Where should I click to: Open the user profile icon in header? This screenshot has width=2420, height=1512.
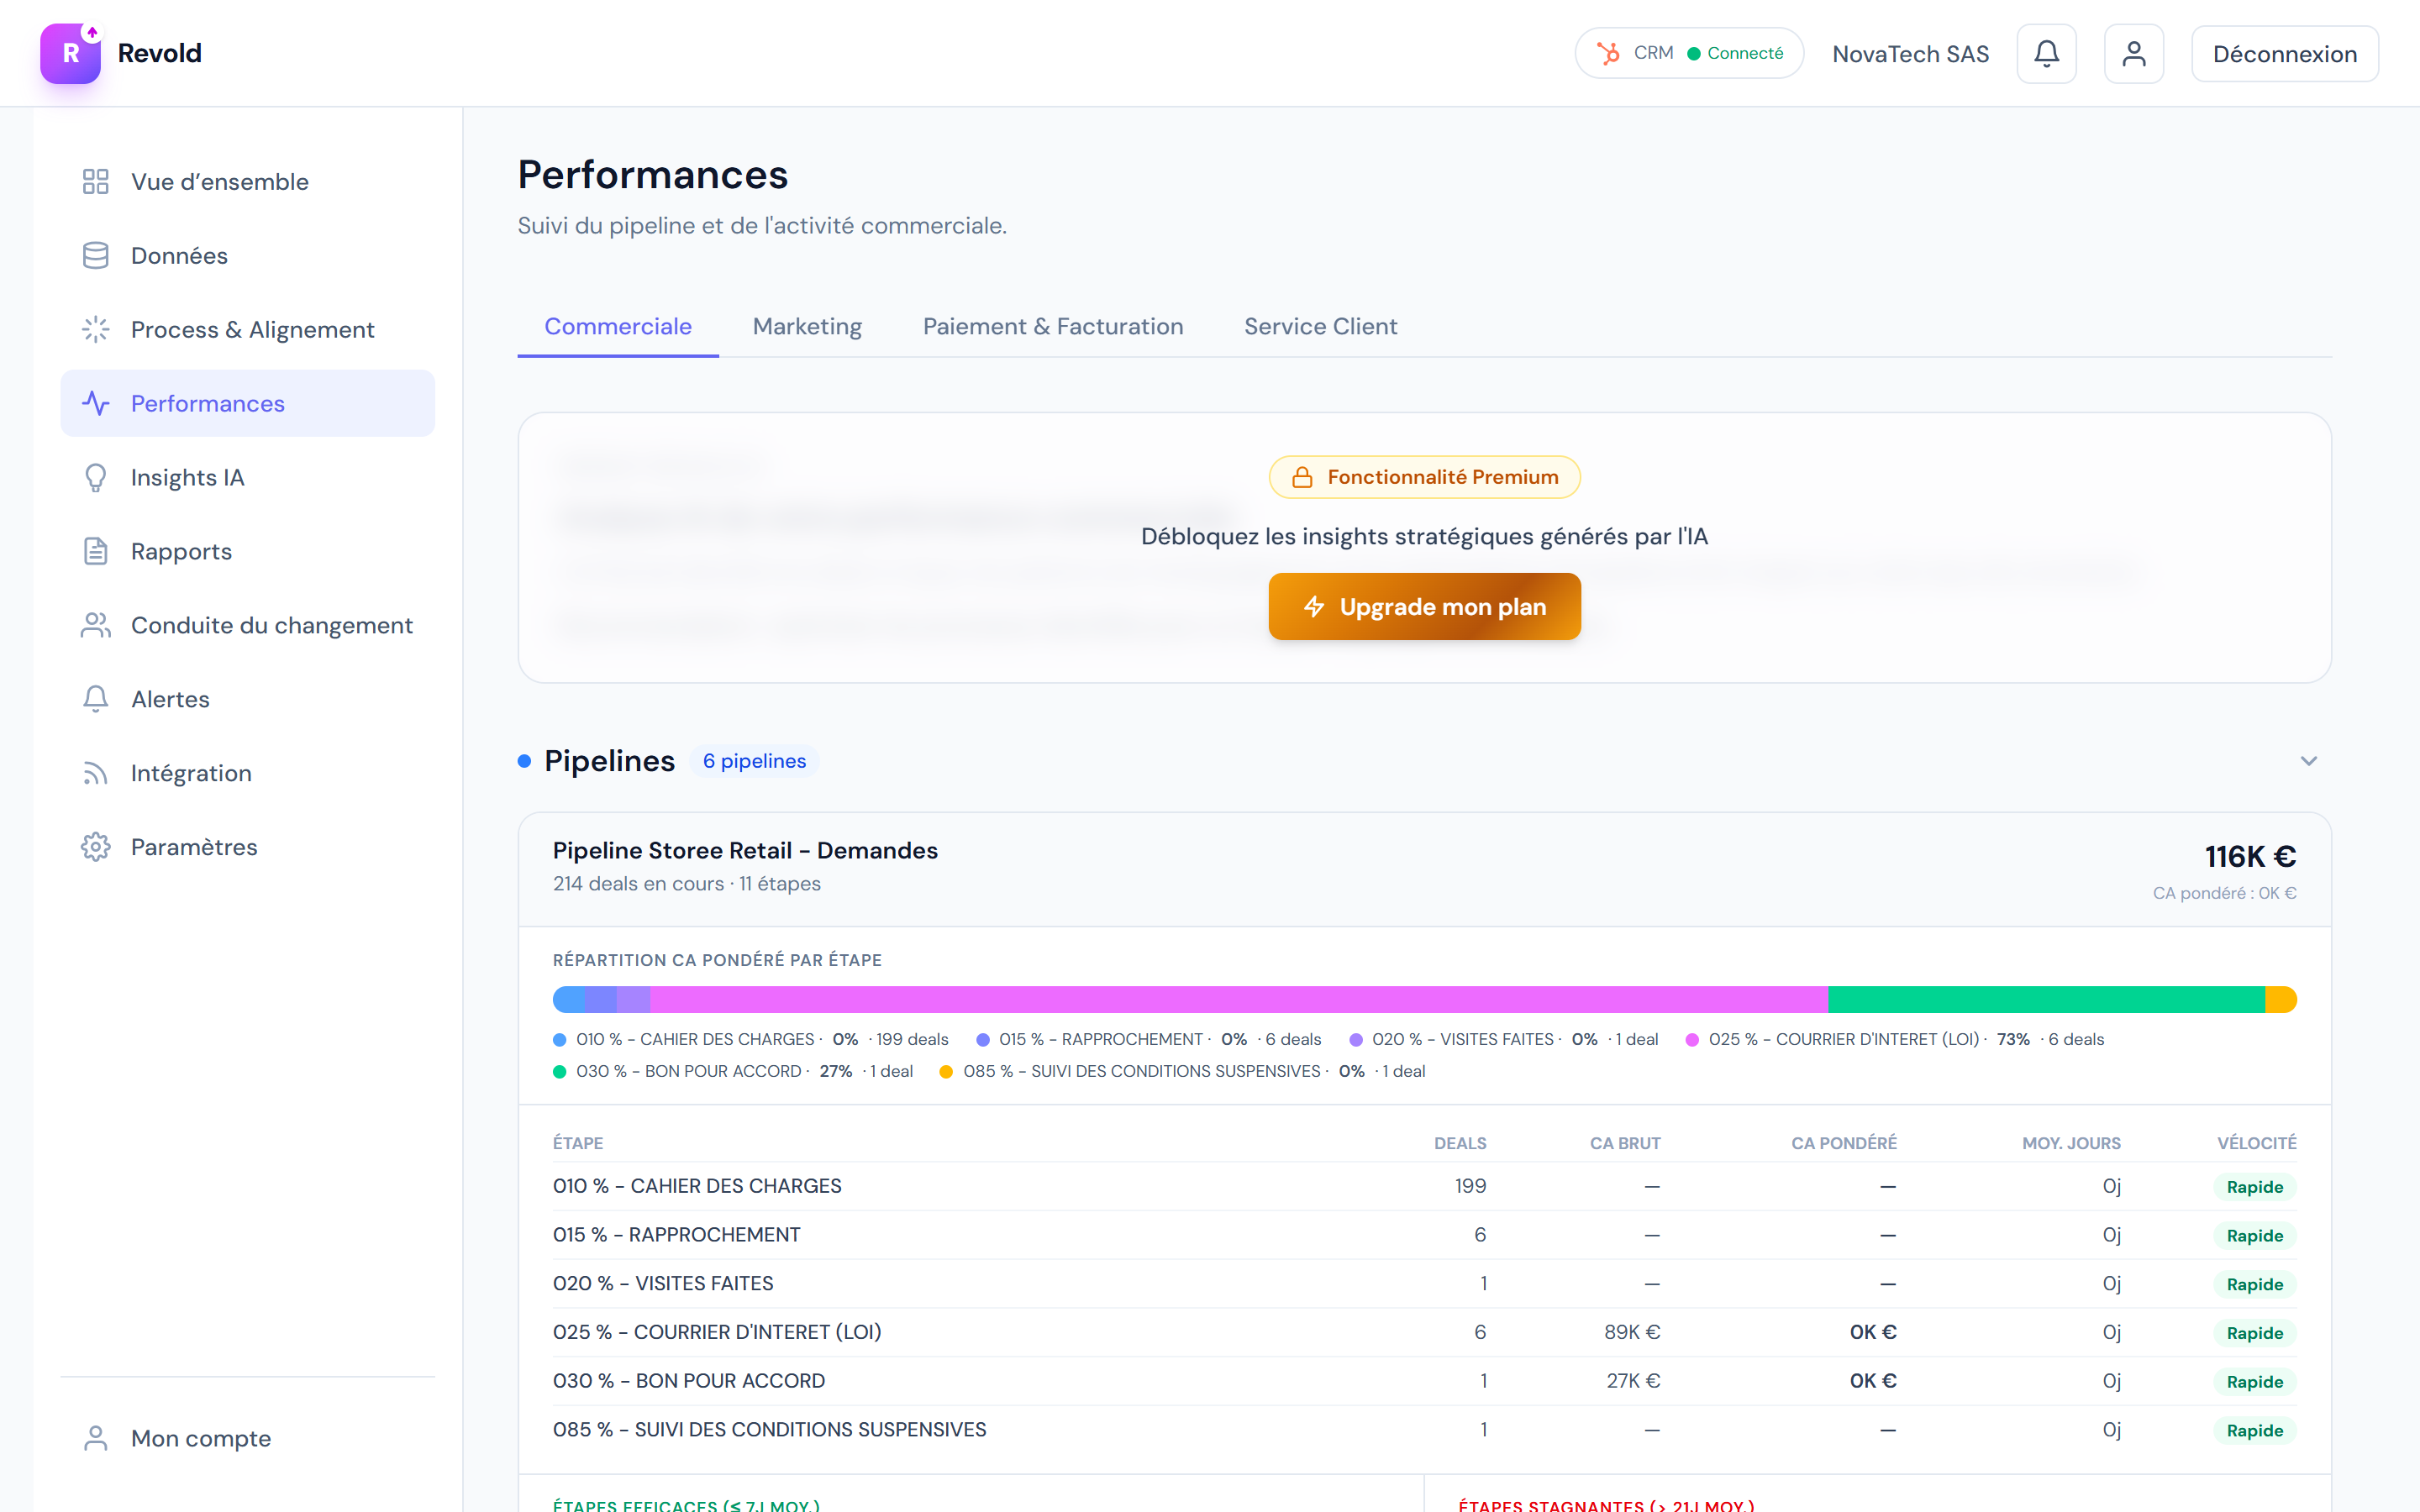point(2133,54)
